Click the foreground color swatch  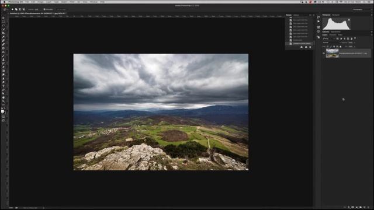tap(2, 111)
